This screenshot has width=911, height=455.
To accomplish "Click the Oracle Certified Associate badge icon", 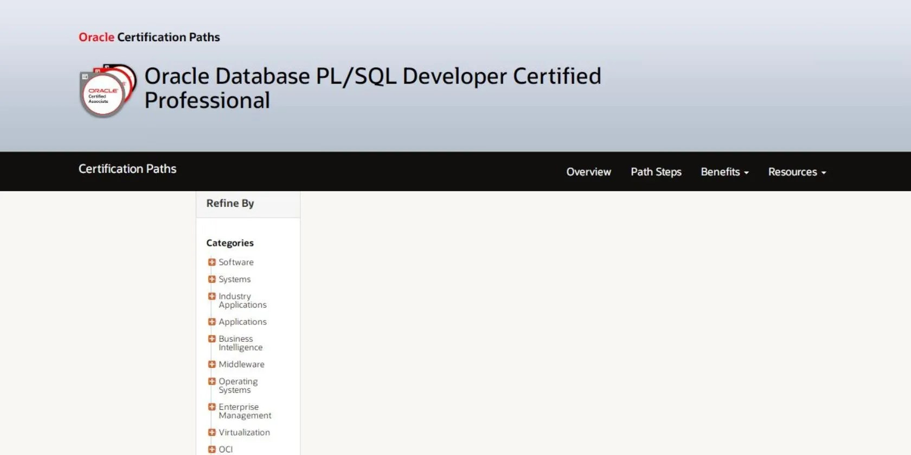I will point(108,90).
